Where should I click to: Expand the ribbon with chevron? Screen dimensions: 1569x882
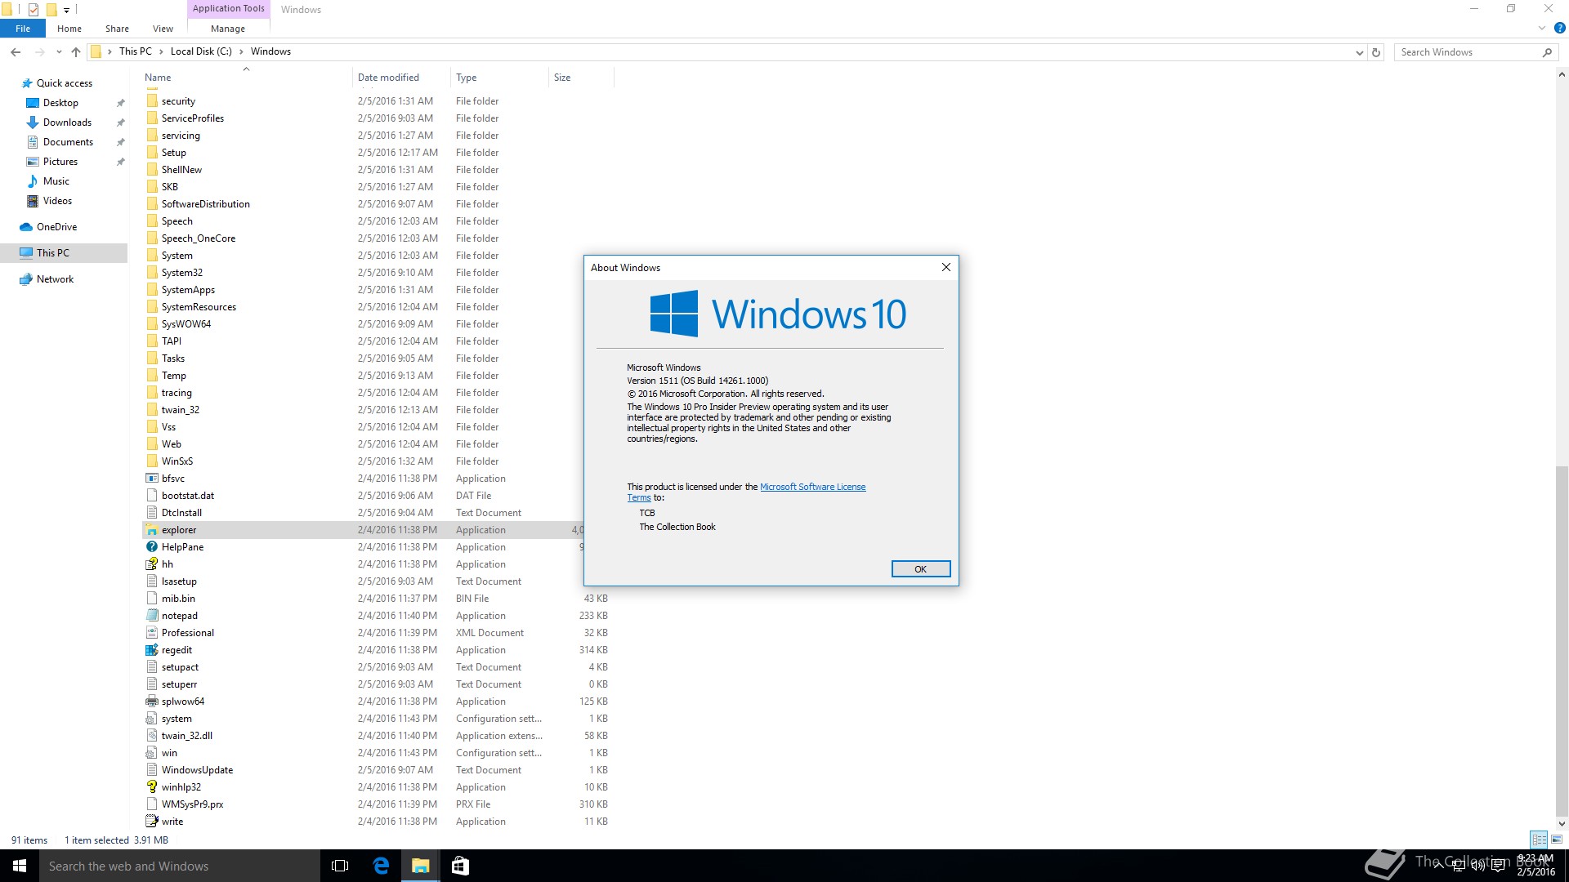(x=1542, y=28)
